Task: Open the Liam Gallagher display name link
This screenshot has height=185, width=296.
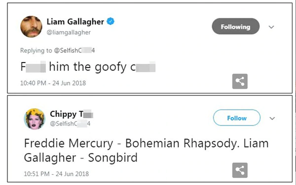Action: coord(75,22)
